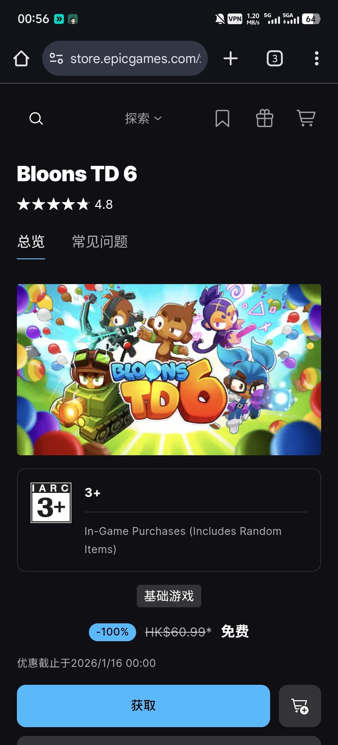Open the browser three-dot menu
338x745 pixels.
click(317, 59)
